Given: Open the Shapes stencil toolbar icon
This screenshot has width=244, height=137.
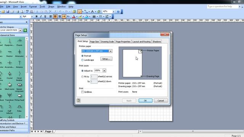Looking at the screenshot, I should [x=74, y=12].
